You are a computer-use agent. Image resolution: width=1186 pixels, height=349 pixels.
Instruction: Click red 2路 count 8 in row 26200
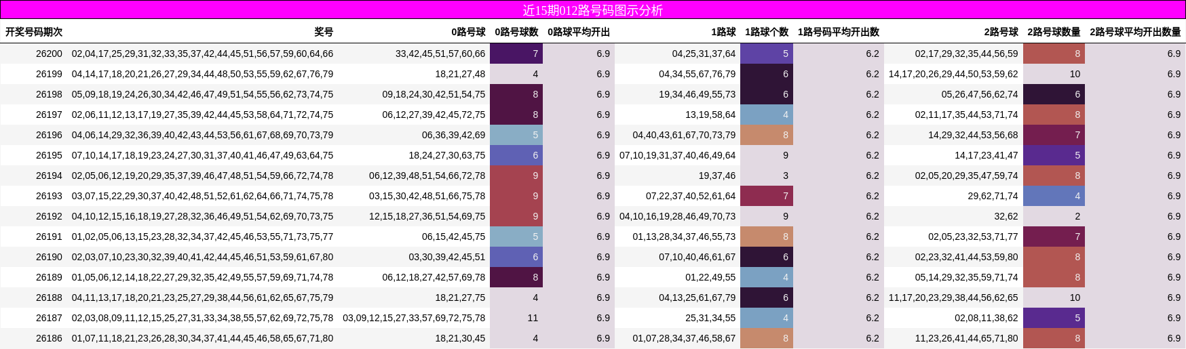point(1054,54)
